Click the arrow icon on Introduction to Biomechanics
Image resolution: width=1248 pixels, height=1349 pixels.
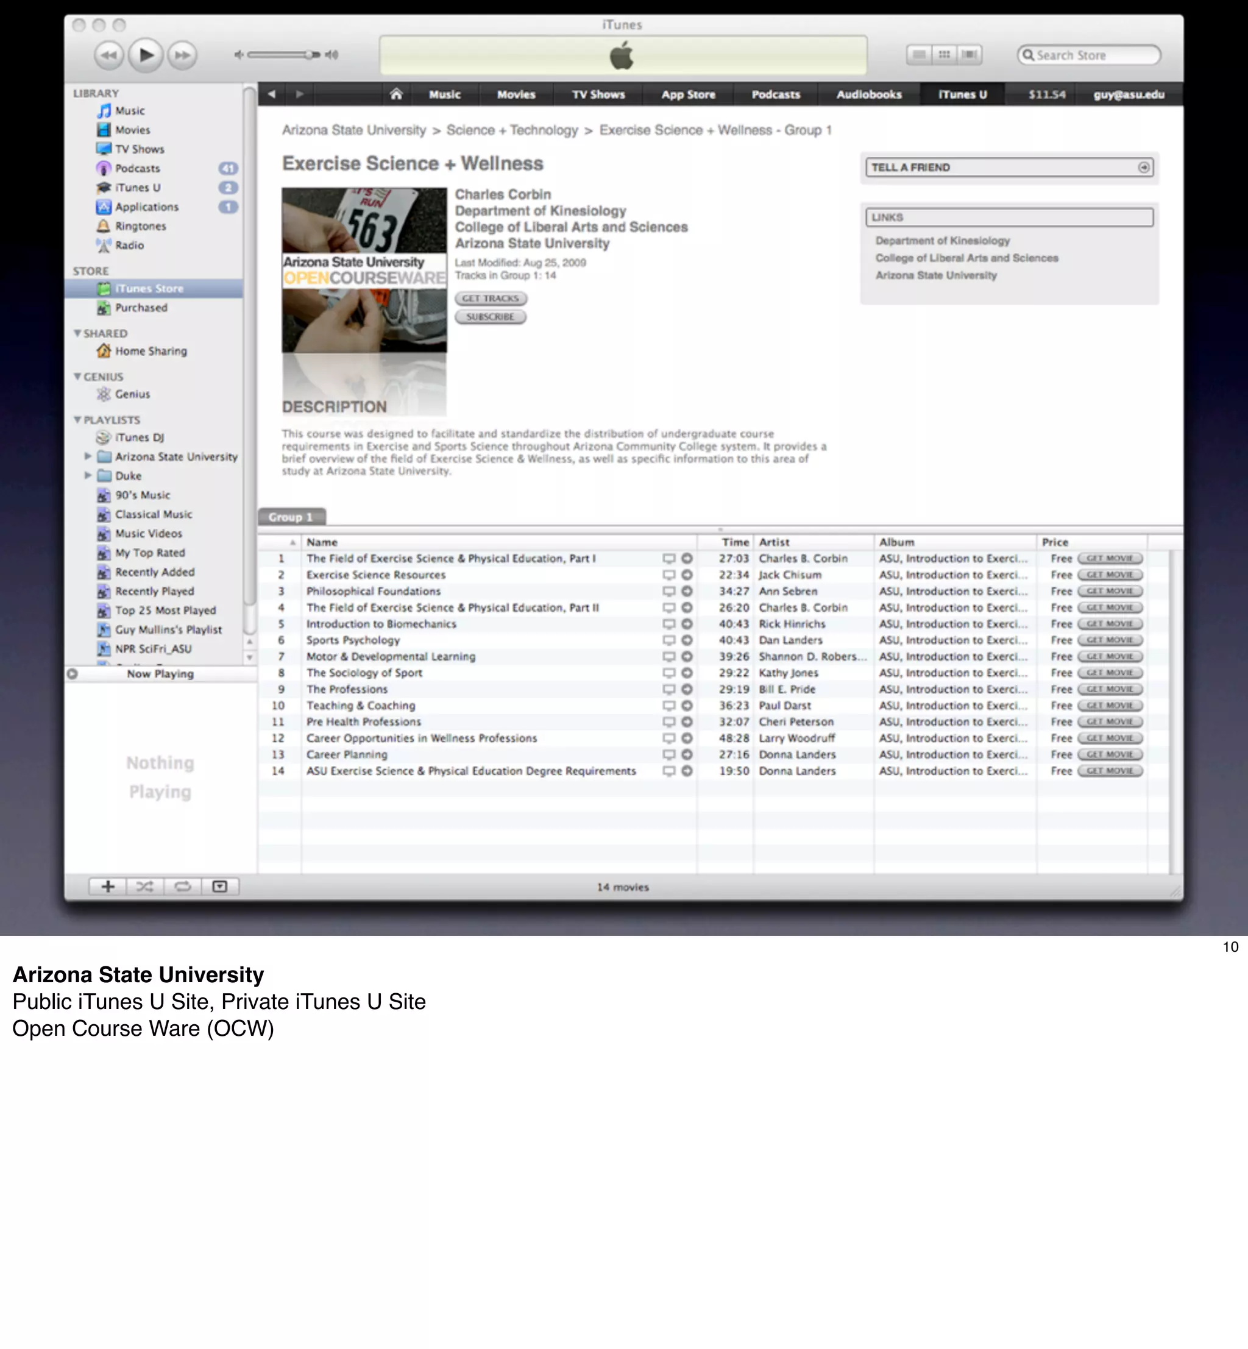point(687,624)
